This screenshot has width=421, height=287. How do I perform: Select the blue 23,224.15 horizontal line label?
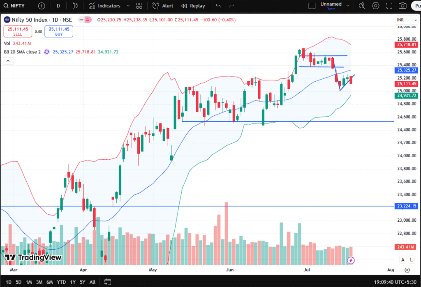(406, 206)
